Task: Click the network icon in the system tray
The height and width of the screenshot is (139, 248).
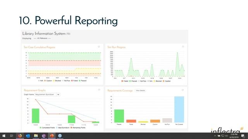Action: [x=223, y=136]
